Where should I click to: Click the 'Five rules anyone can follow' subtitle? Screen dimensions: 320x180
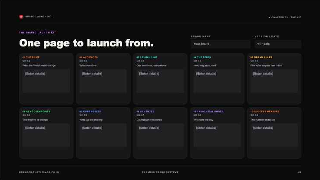click(266, 65)
